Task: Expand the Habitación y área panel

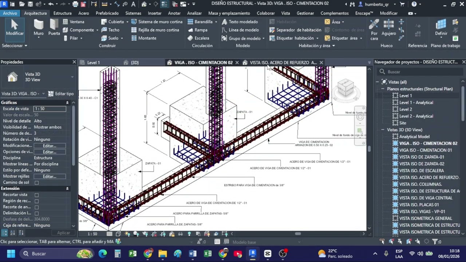Action: 317,45
